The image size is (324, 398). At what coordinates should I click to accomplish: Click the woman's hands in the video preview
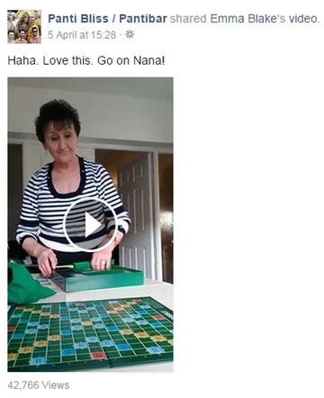75,261
